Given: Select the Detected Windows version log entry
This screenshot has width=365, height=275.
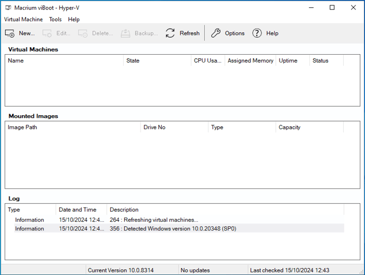Looking at the screenshot, I should [175, 229].
